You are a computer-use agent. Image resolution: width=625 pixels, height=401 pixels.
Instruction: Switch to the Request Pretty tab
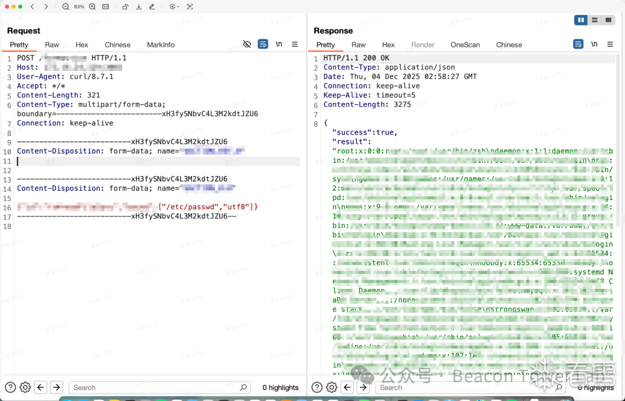pos(19,45)
